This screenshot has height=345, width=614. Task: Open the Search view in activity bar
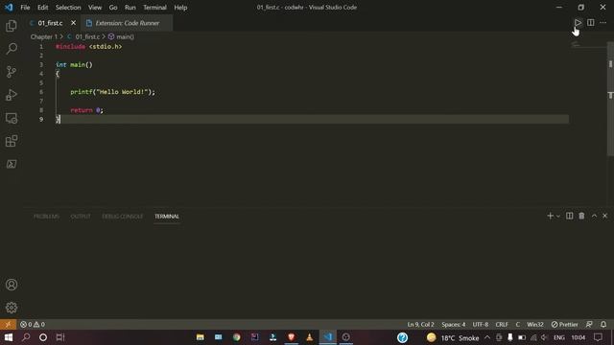(x=12, y=49)
